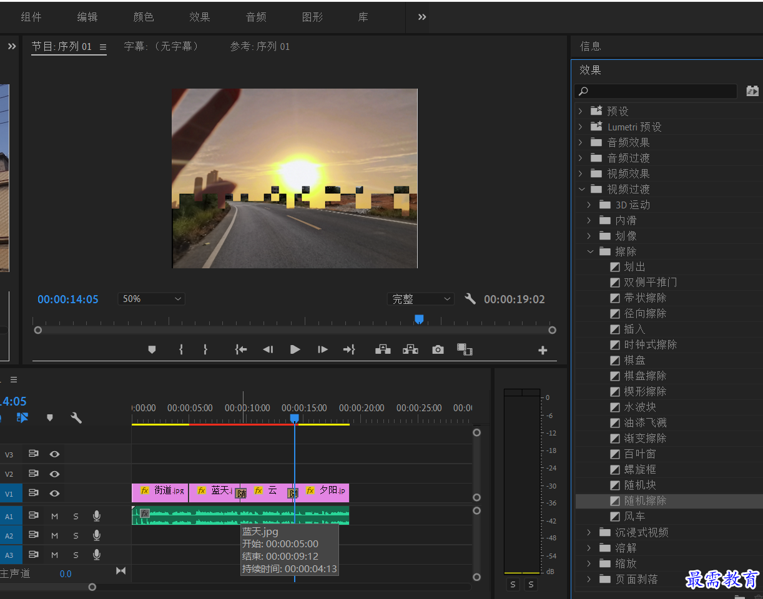Export frame with camera icon
Viewport: 763px width, 599px height.
(x=438, y=349)
